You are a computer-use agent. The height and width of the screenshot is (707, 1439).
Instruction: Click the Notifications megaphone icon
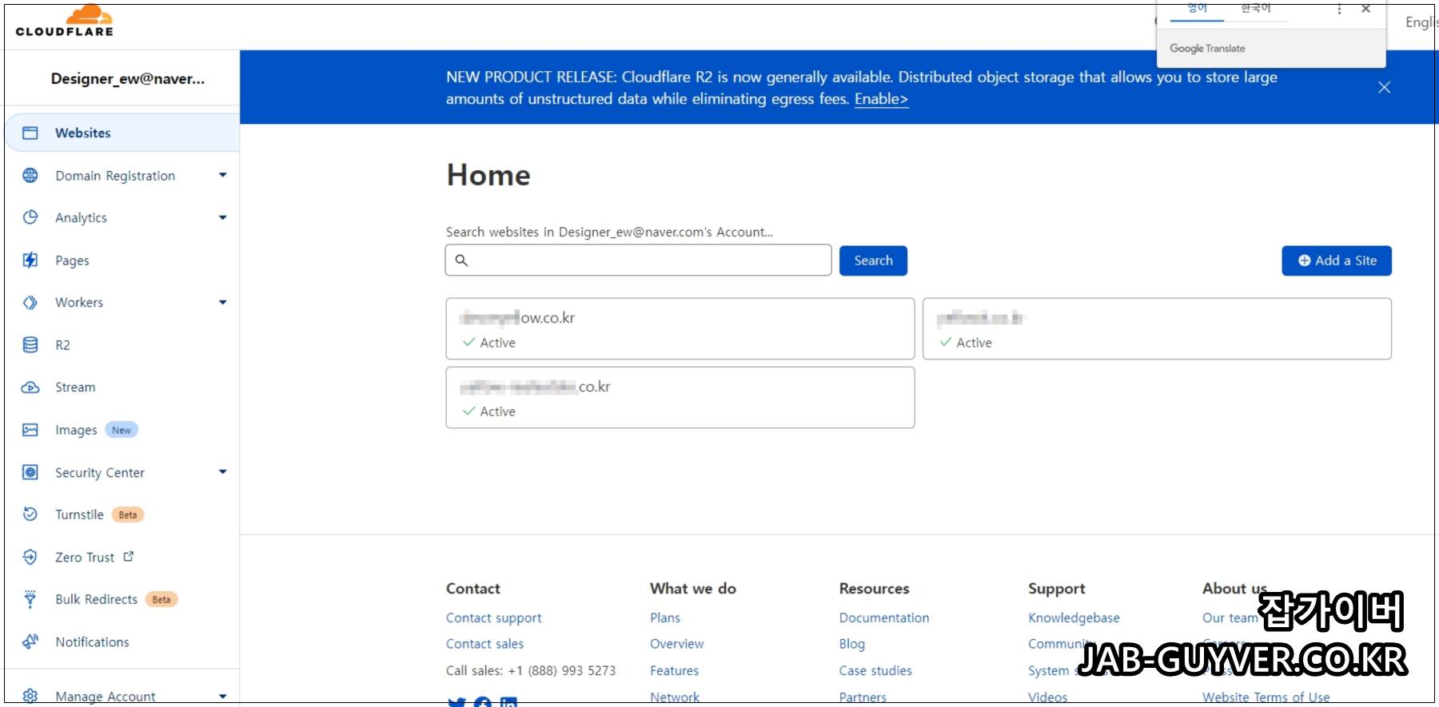click(x=30, y=641)
